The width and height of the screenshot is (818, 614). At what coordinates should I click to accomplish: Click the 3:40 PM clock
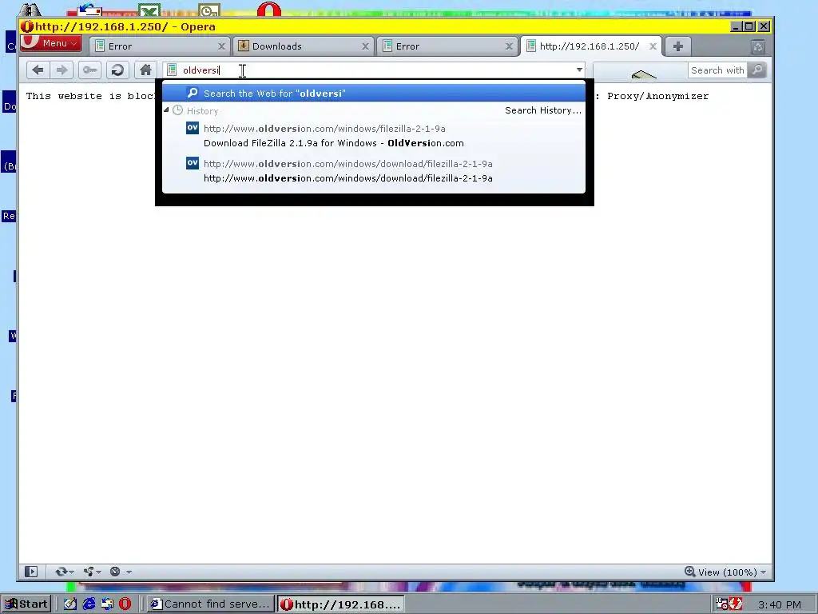coord(780,604)
